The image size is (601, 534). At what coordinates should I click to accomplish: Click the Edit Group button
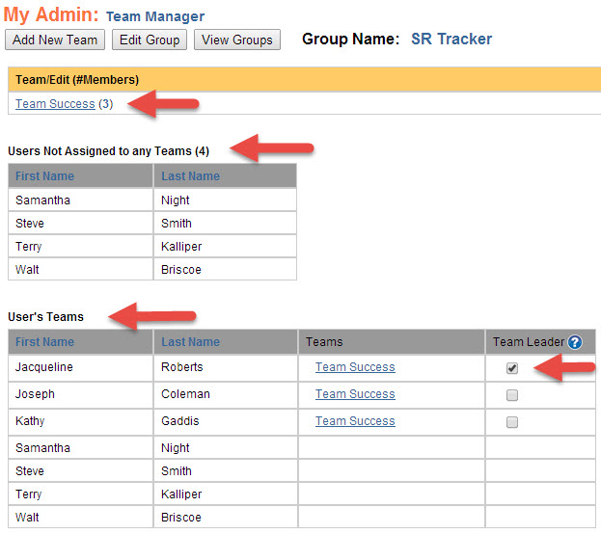click(x=149, y=40)
